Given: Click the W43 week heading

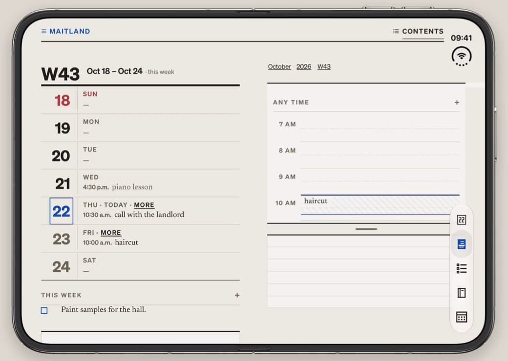Looking at the screenshot, I should 60,74.
